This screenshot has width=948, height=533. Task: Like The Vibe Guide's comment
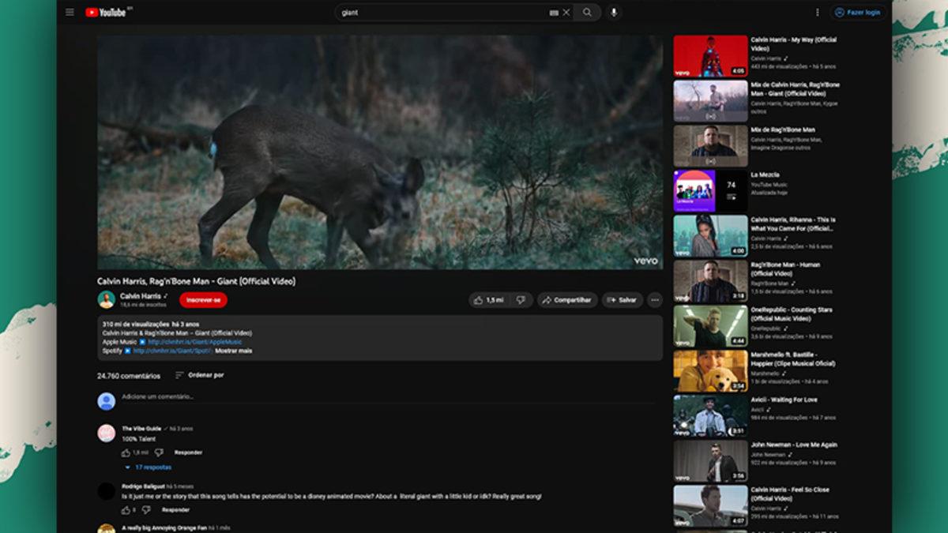click(x=125, y=451)
